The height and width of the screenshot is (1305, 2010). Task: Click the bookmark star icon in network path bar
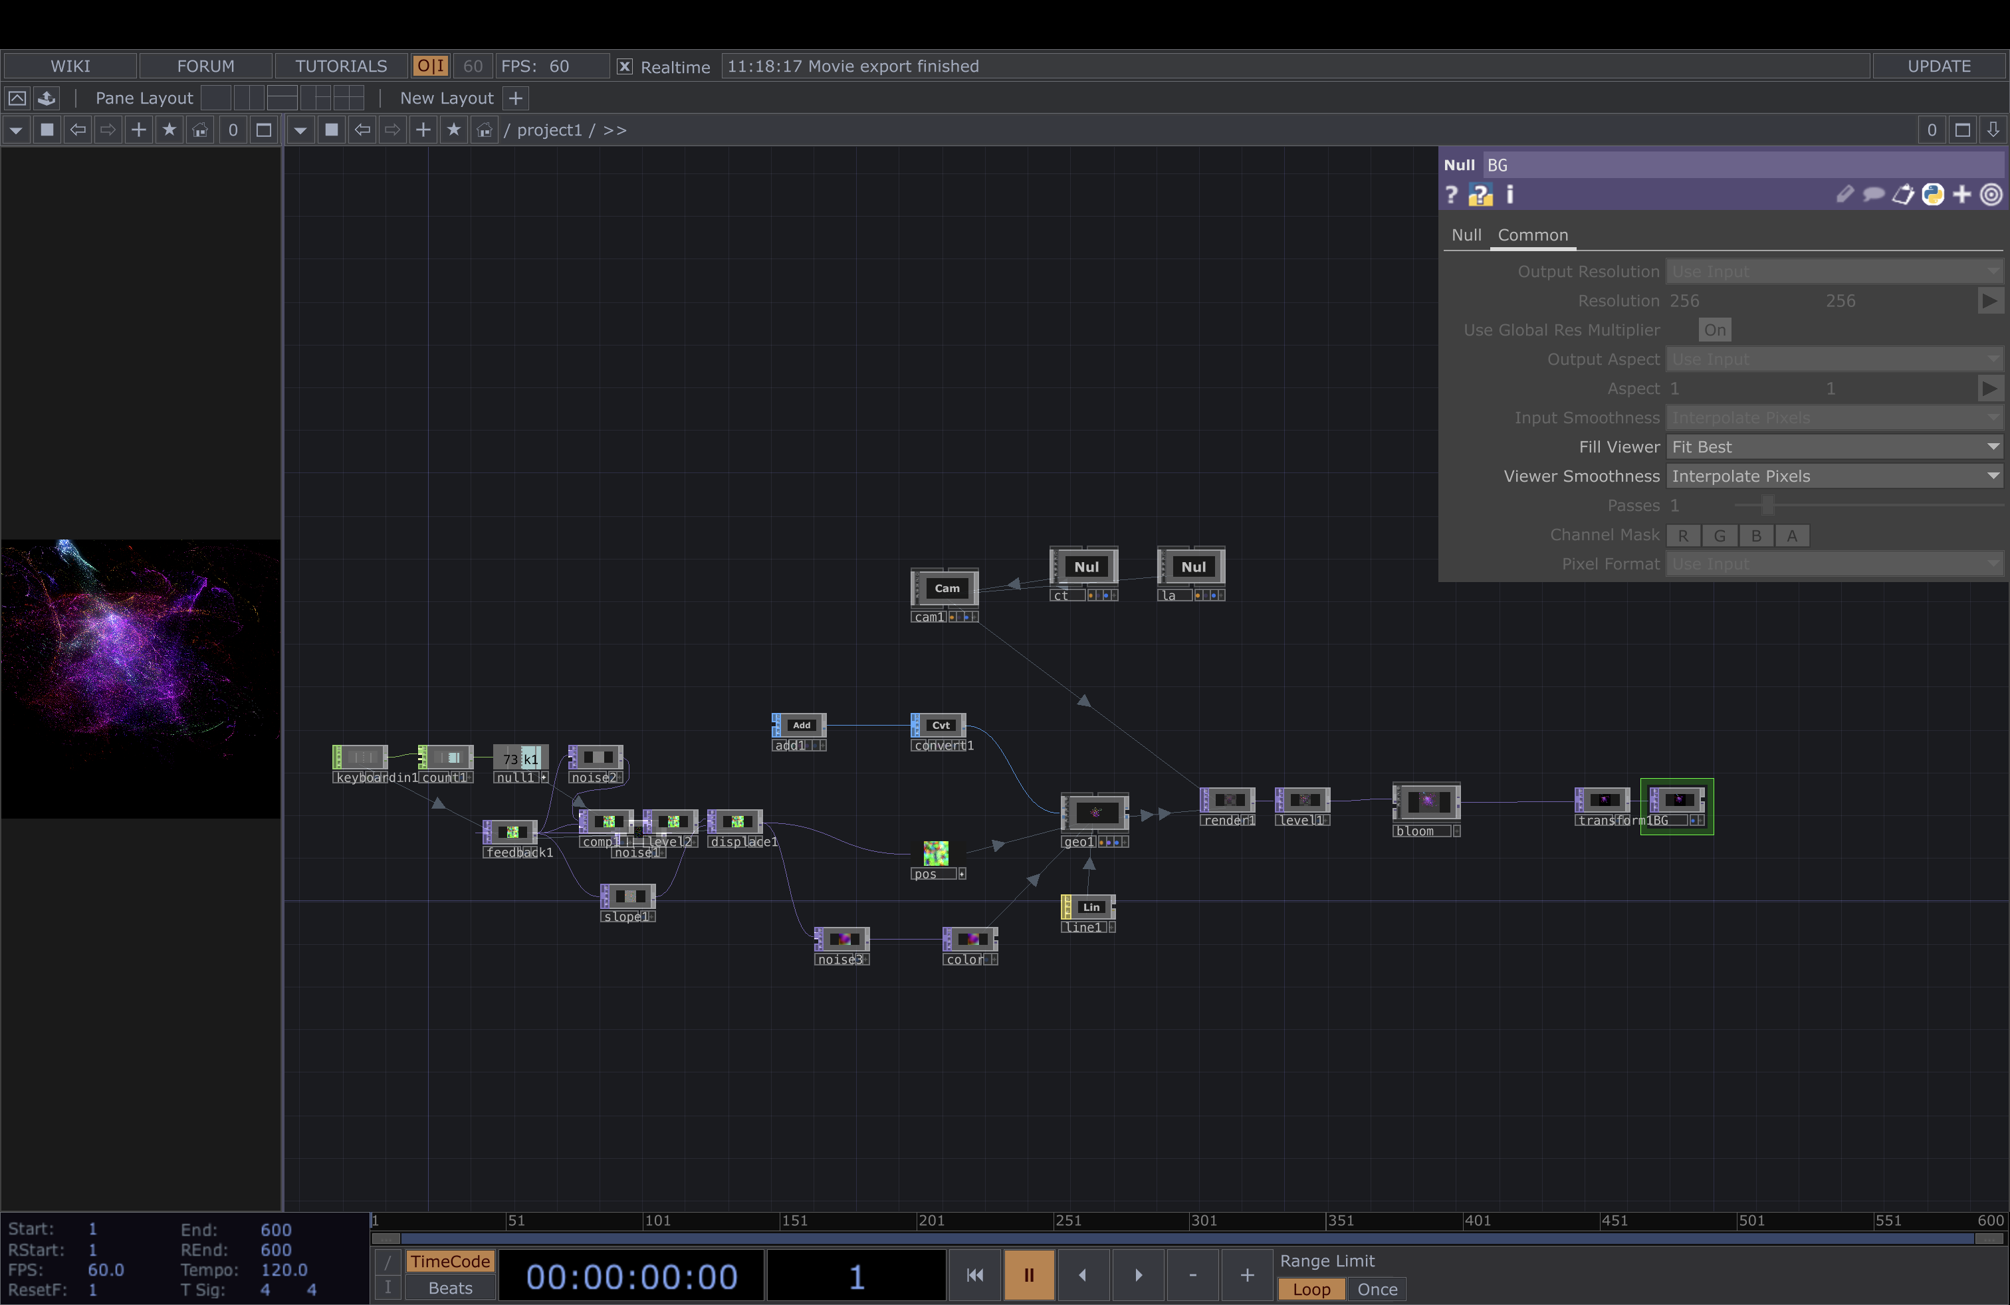(453, 130)
